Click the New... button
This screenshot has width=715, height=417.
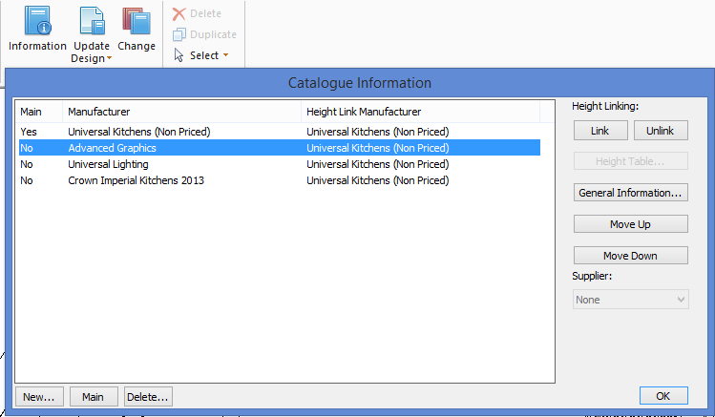tap(39, 397)
